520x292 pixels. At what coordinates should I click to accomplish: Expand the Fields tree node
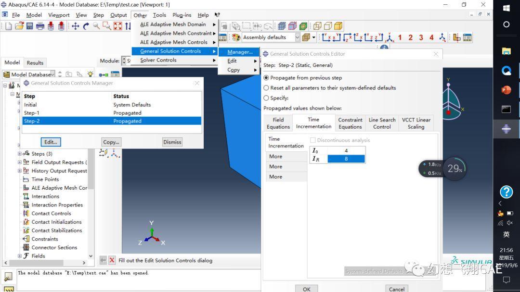click(x=20, y=256)
